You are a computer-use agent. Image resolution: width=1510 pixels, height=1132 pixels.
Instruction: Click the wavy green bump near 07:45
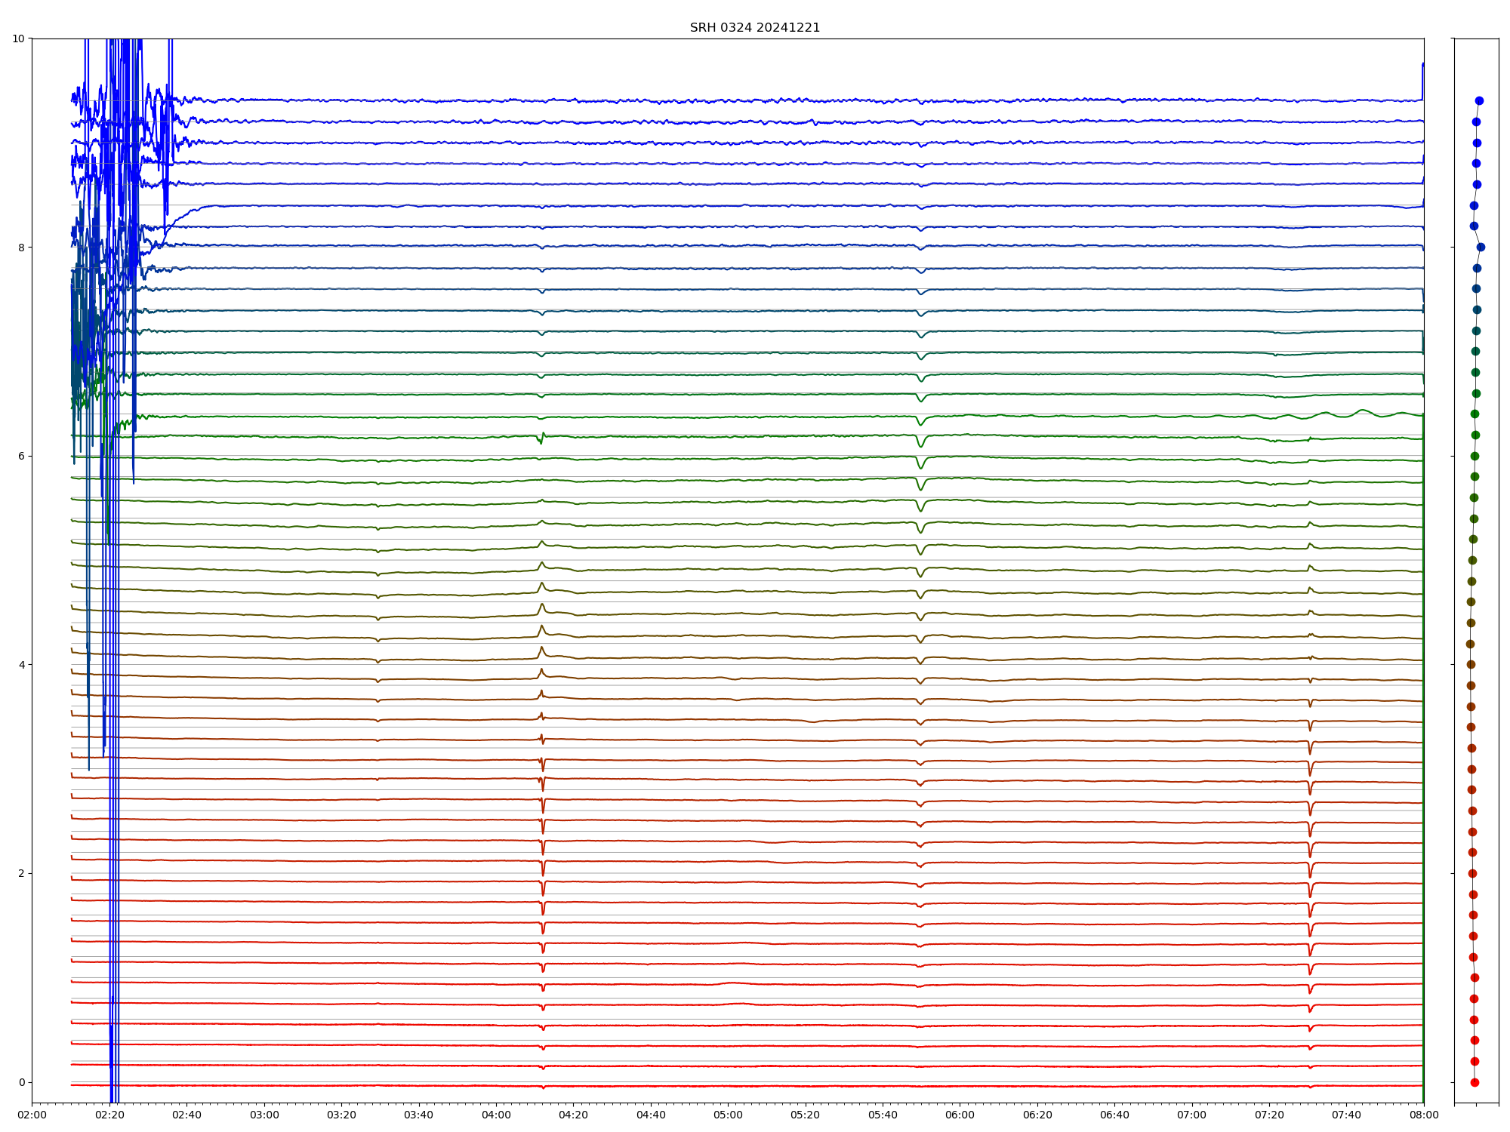point(1363,411)
